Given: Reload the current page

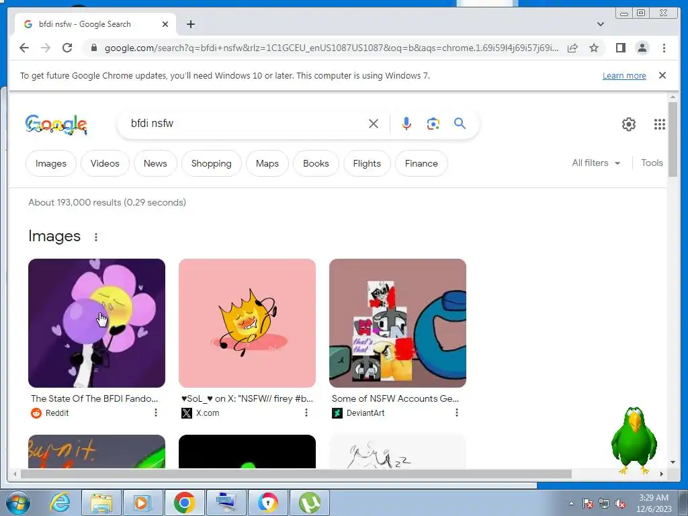Looking at the screenshot, I should click(67, 48).
